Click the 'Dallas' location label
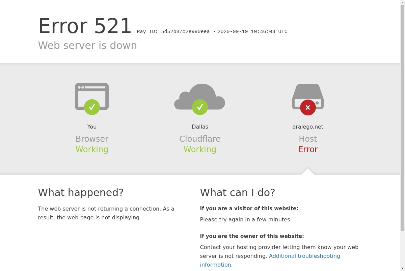This screenshot has width=405, height=271. [x=200, y=127]
